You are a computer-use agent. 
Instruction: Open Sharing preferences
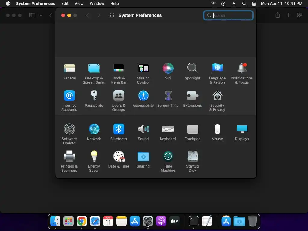[x=143, y=159]
